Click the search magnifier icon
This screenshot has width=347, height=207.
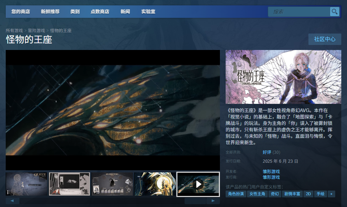[335, 11]
